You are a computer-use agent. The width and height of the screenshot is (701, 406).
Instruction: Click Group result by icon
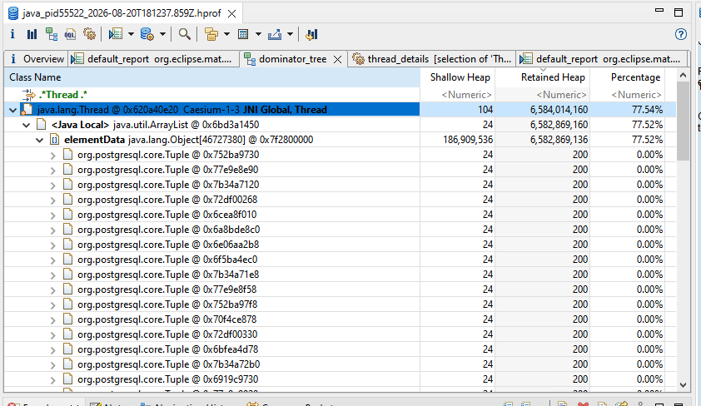pos(211,34)
